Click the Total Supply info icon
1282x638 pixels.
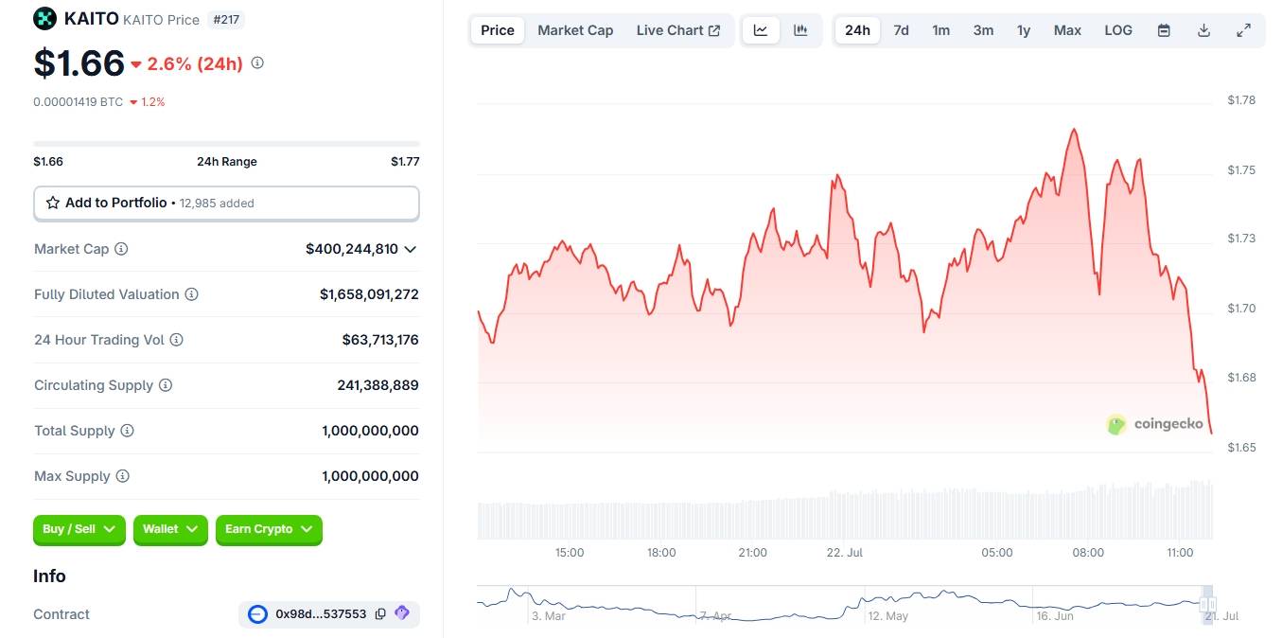point(127,431)
